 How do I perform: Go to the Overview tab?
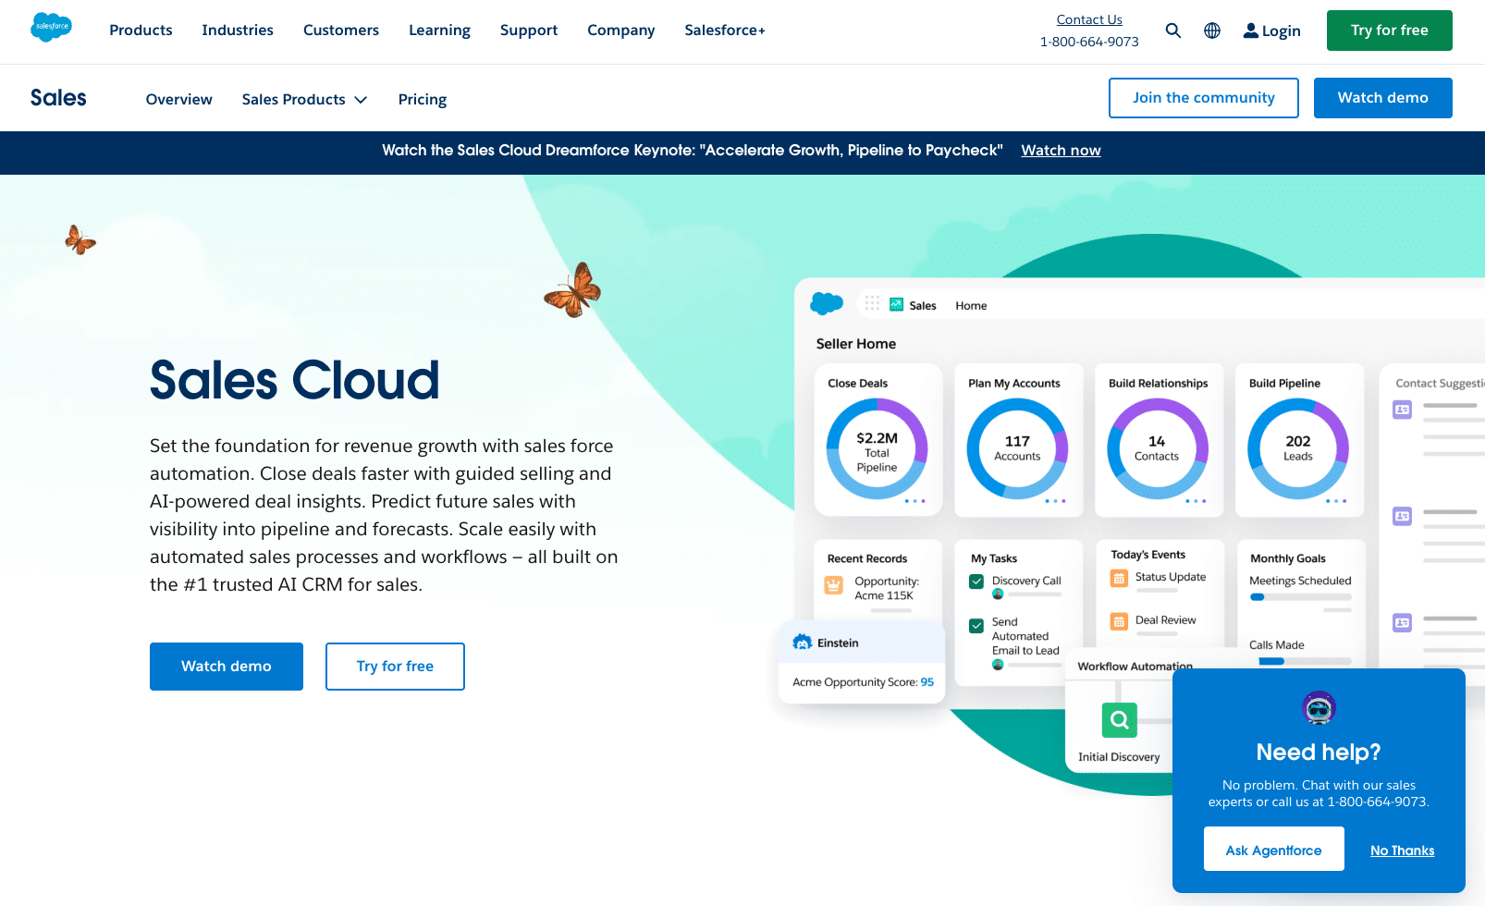(x=178, y=99)
